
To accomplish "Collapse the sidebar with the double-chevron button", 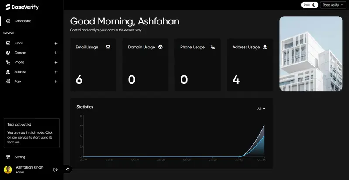I will point(68,170).
